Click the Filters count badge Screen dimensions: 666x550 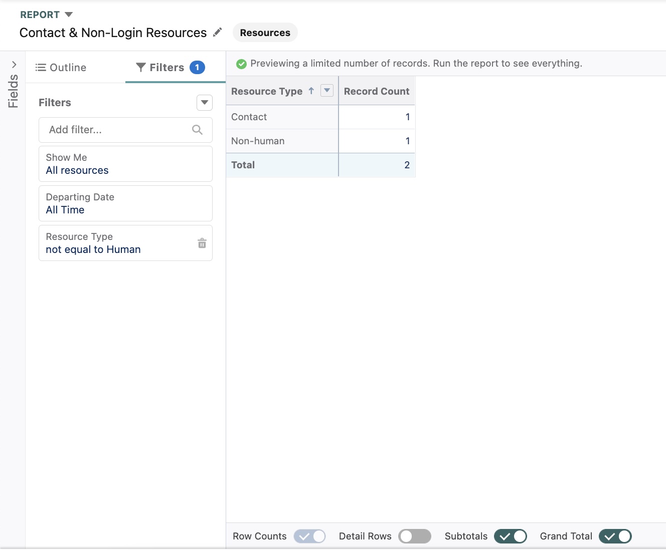[x=197, y=67]
